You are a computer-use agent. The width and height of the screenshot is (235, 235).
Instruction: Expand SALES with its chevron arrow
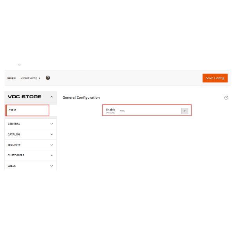[51, 166]
